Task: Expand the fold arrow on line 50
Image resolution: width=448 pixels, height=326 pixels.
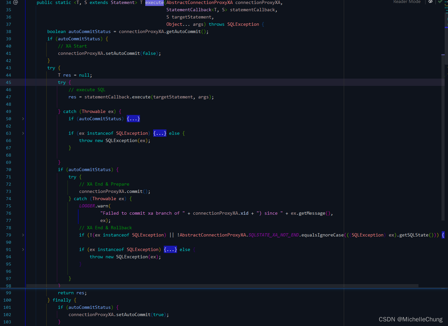Action: pos(23,119)
